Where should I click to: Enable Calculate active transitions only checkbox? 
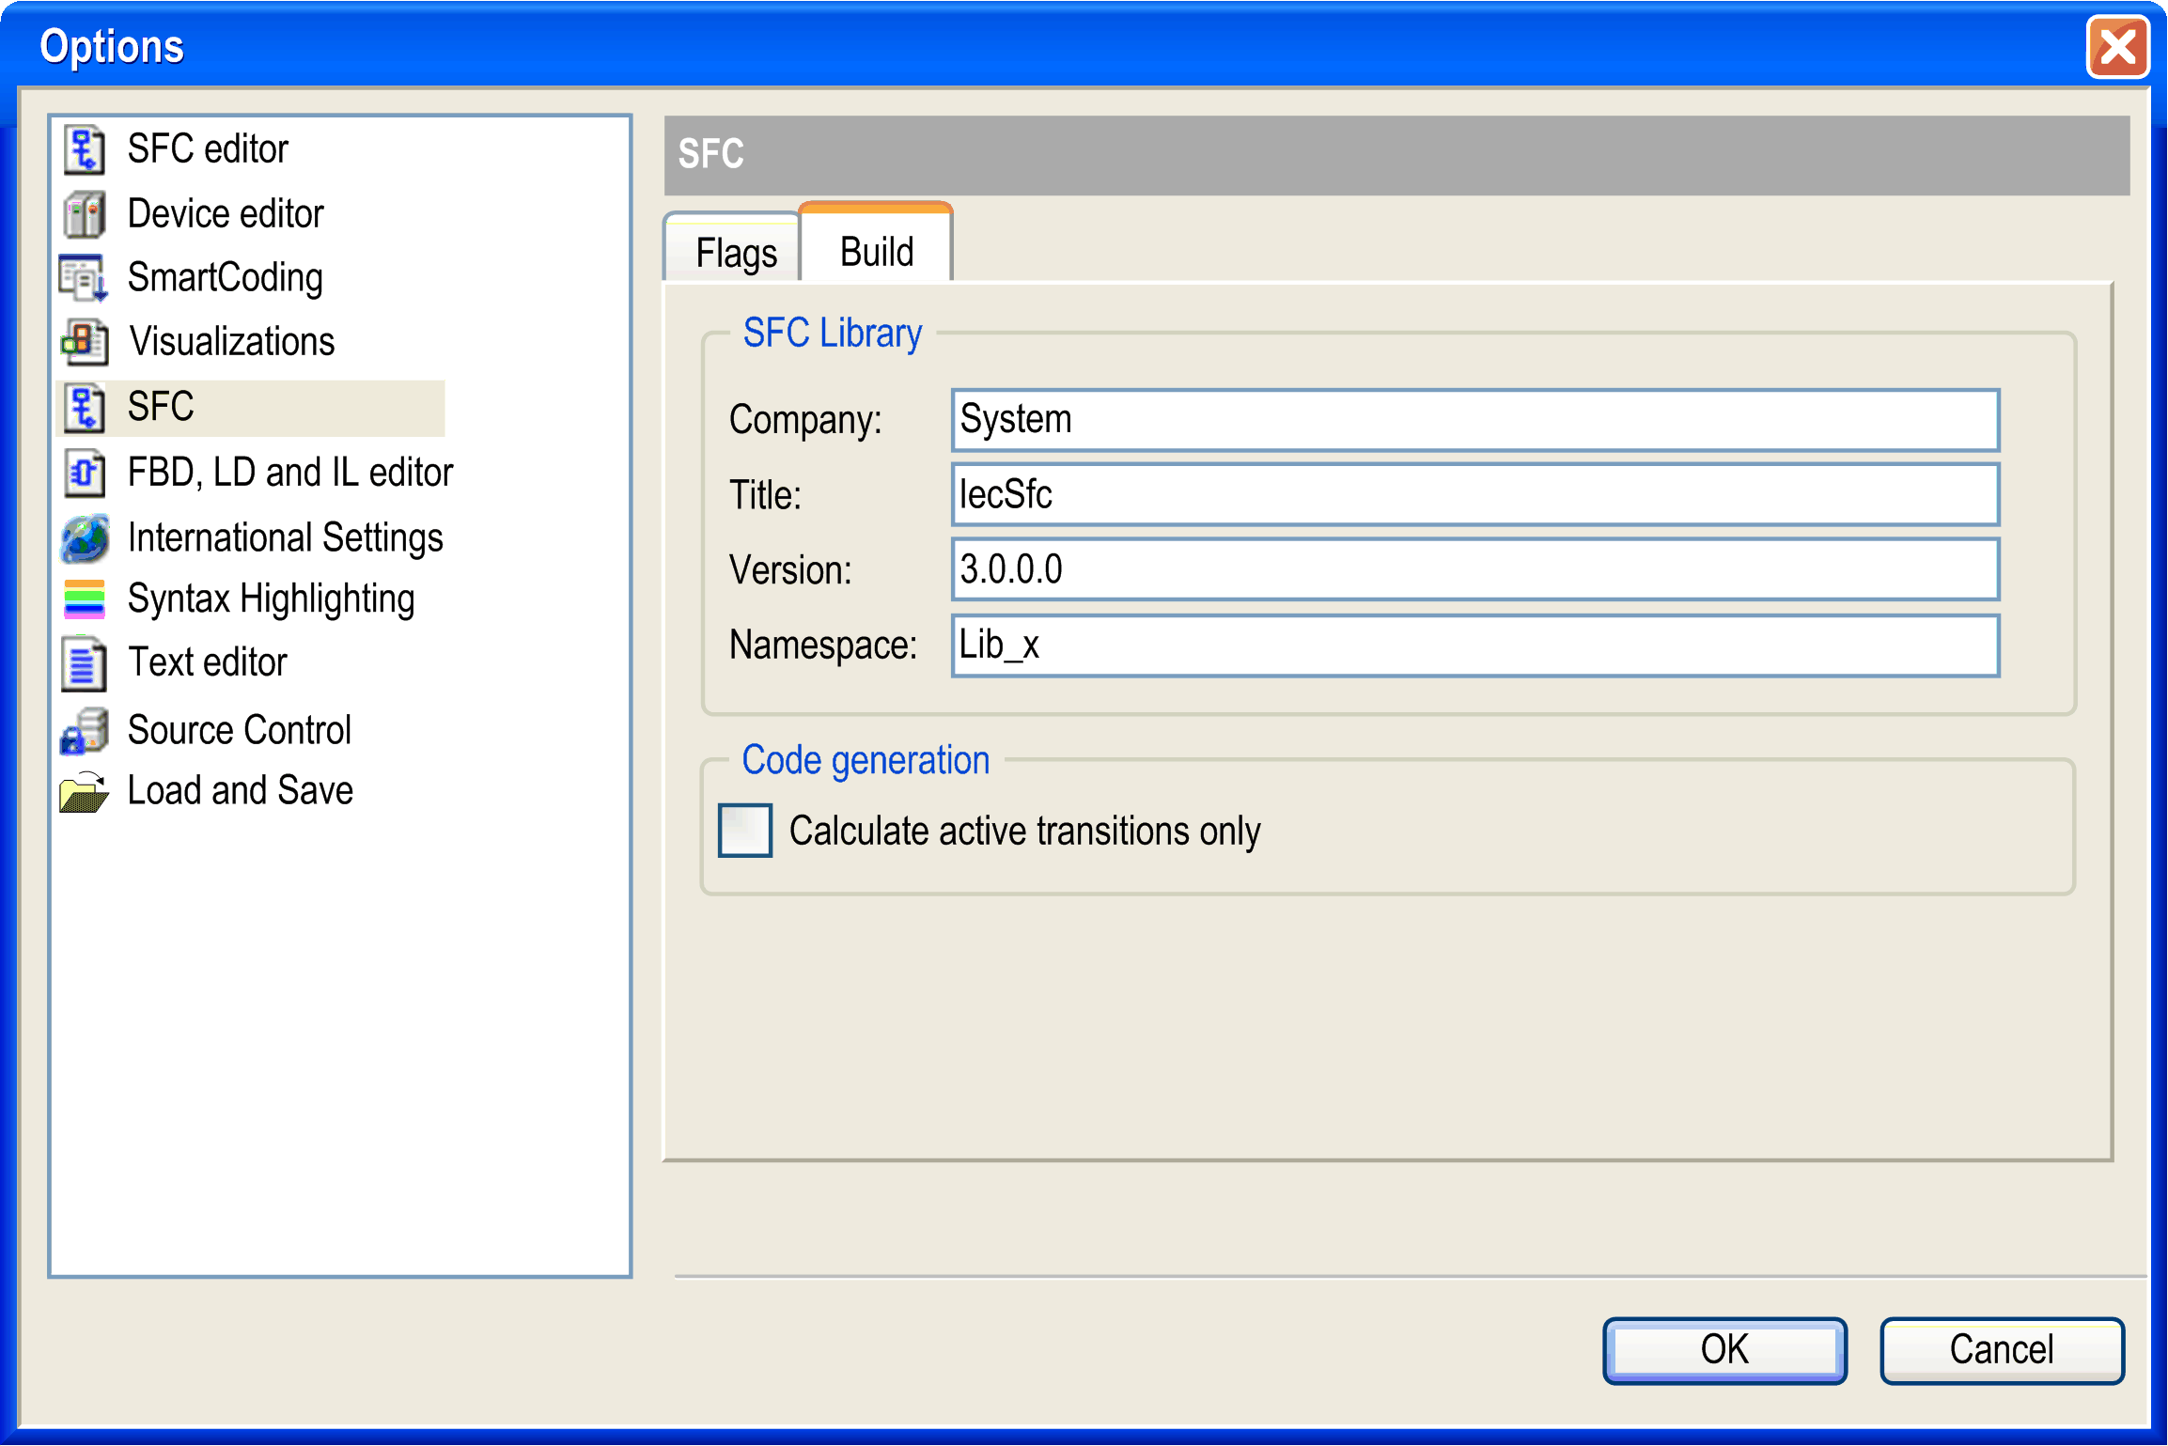point(745,831)
